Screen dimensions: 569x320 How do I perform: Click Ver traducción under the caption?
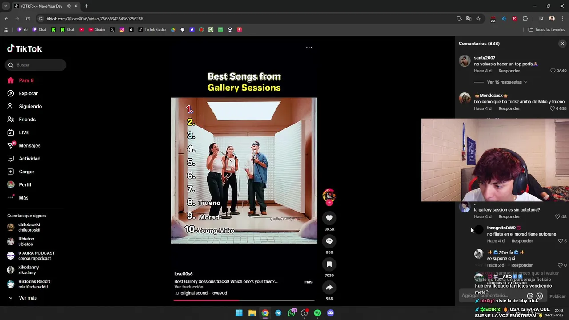(x=188, y=287)
